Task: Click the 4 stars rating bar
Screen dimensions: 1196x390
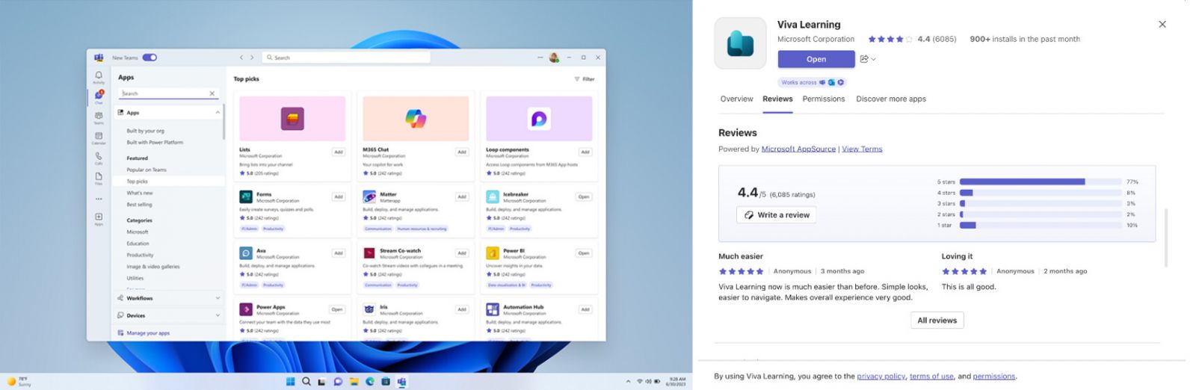Action: coord(1042,193)
